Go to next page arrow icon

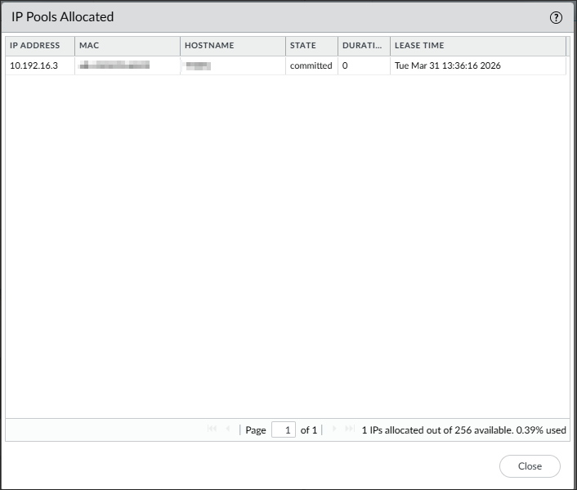click(334, 429)
